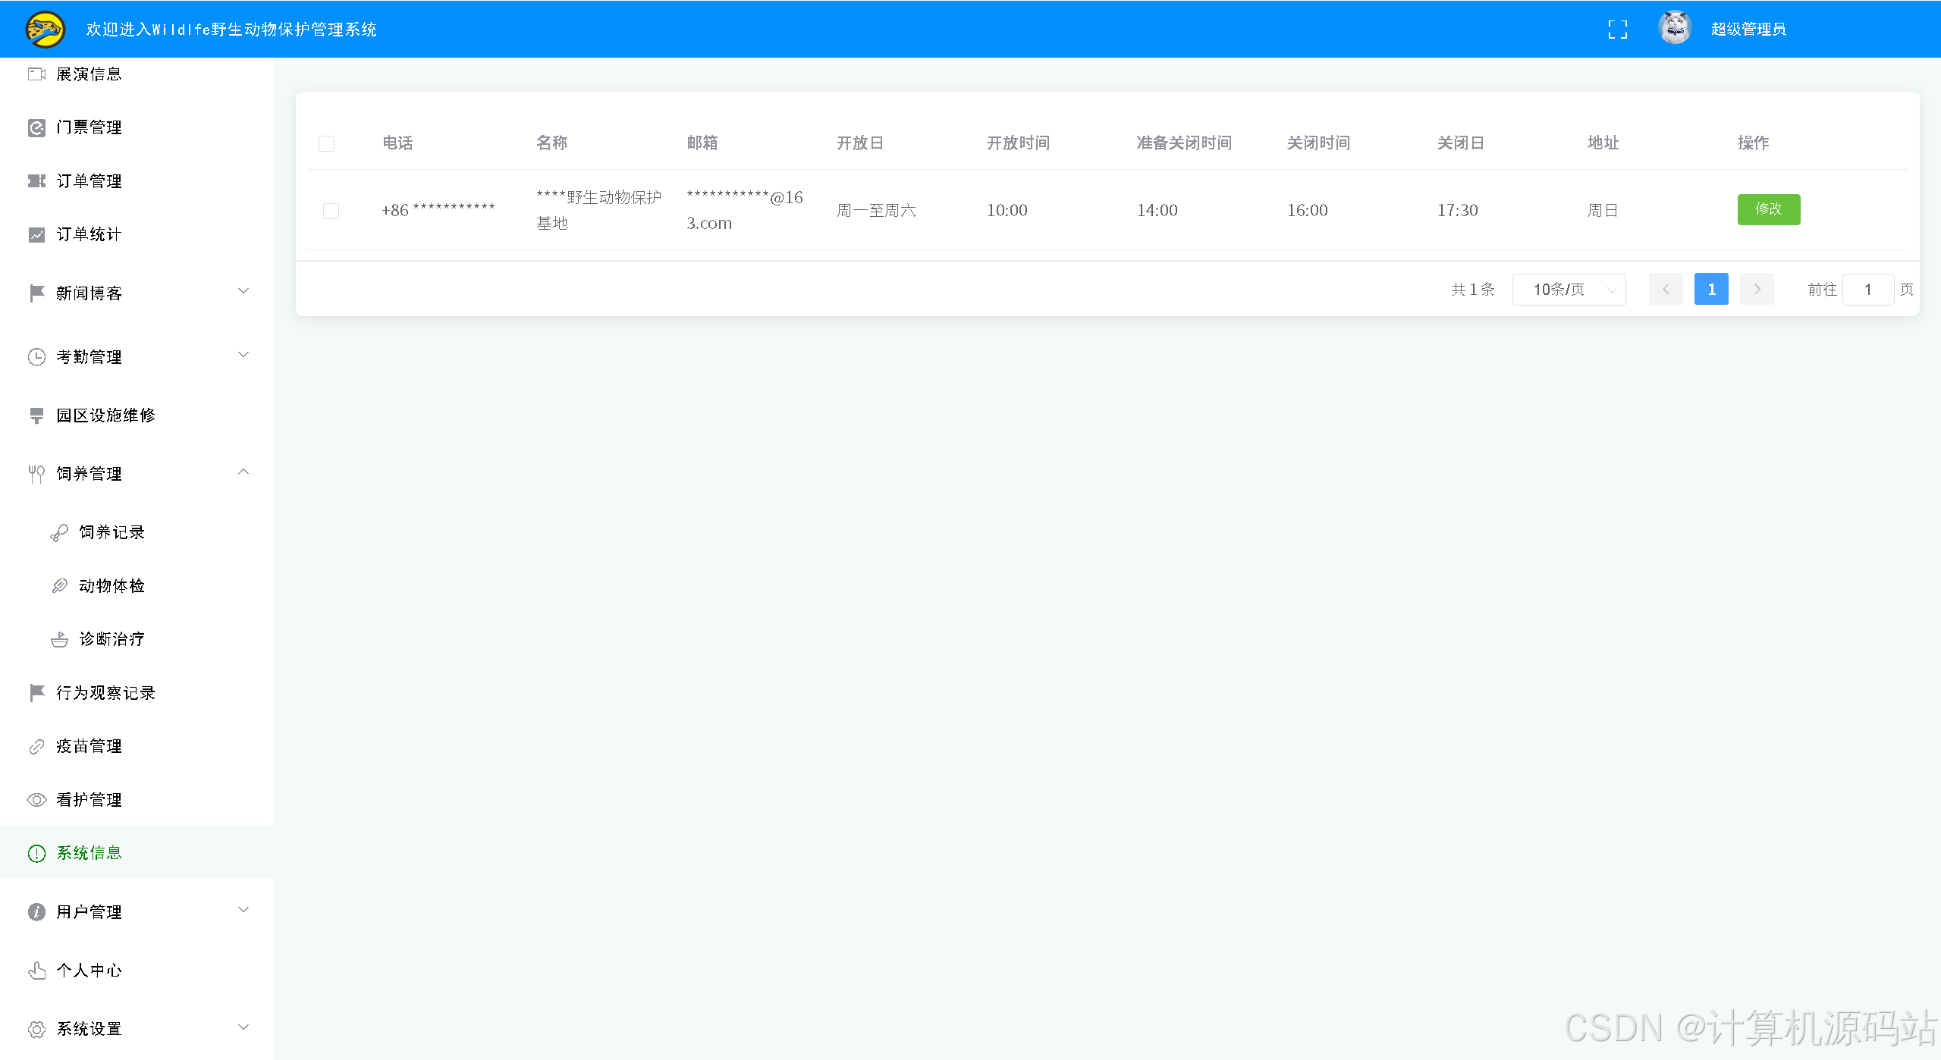Expand the 系统设置 submenu chevron

(243, 1027)
